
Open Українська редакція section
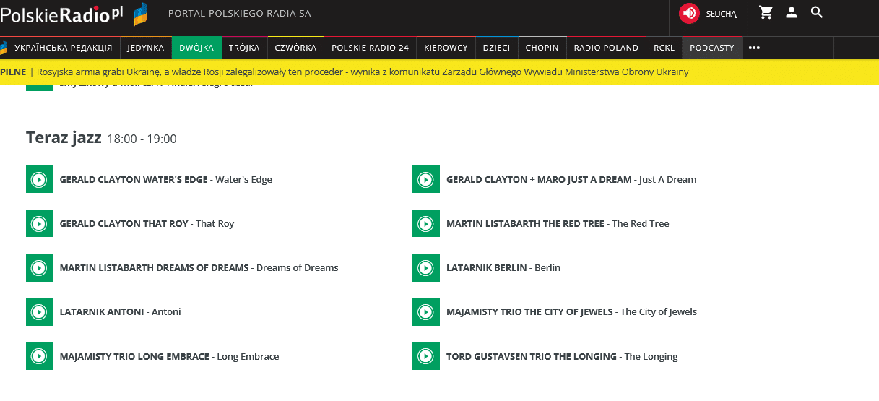(63, 48)
